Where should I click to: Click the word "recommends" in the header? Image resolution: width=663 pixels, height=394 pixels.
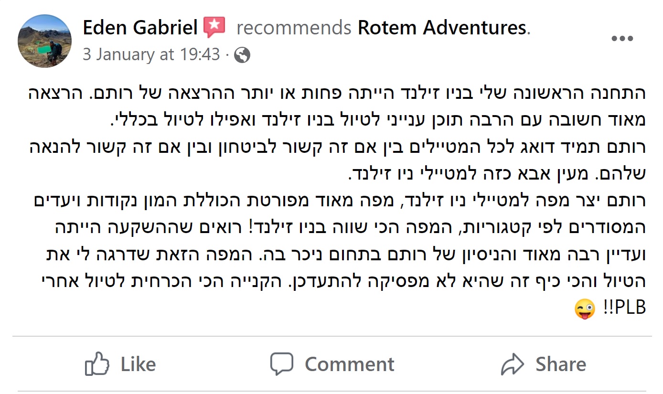[x=294, y=28]
